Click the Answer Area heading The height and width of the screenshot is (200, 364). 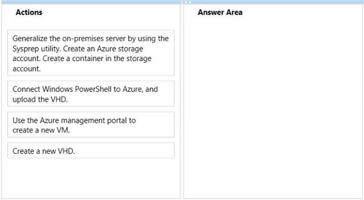click(220, 12)
